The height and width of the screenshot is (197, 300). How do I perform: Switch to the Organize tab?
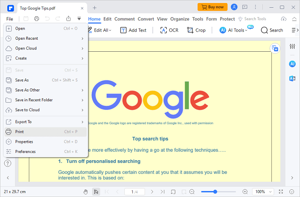(180, 19)
